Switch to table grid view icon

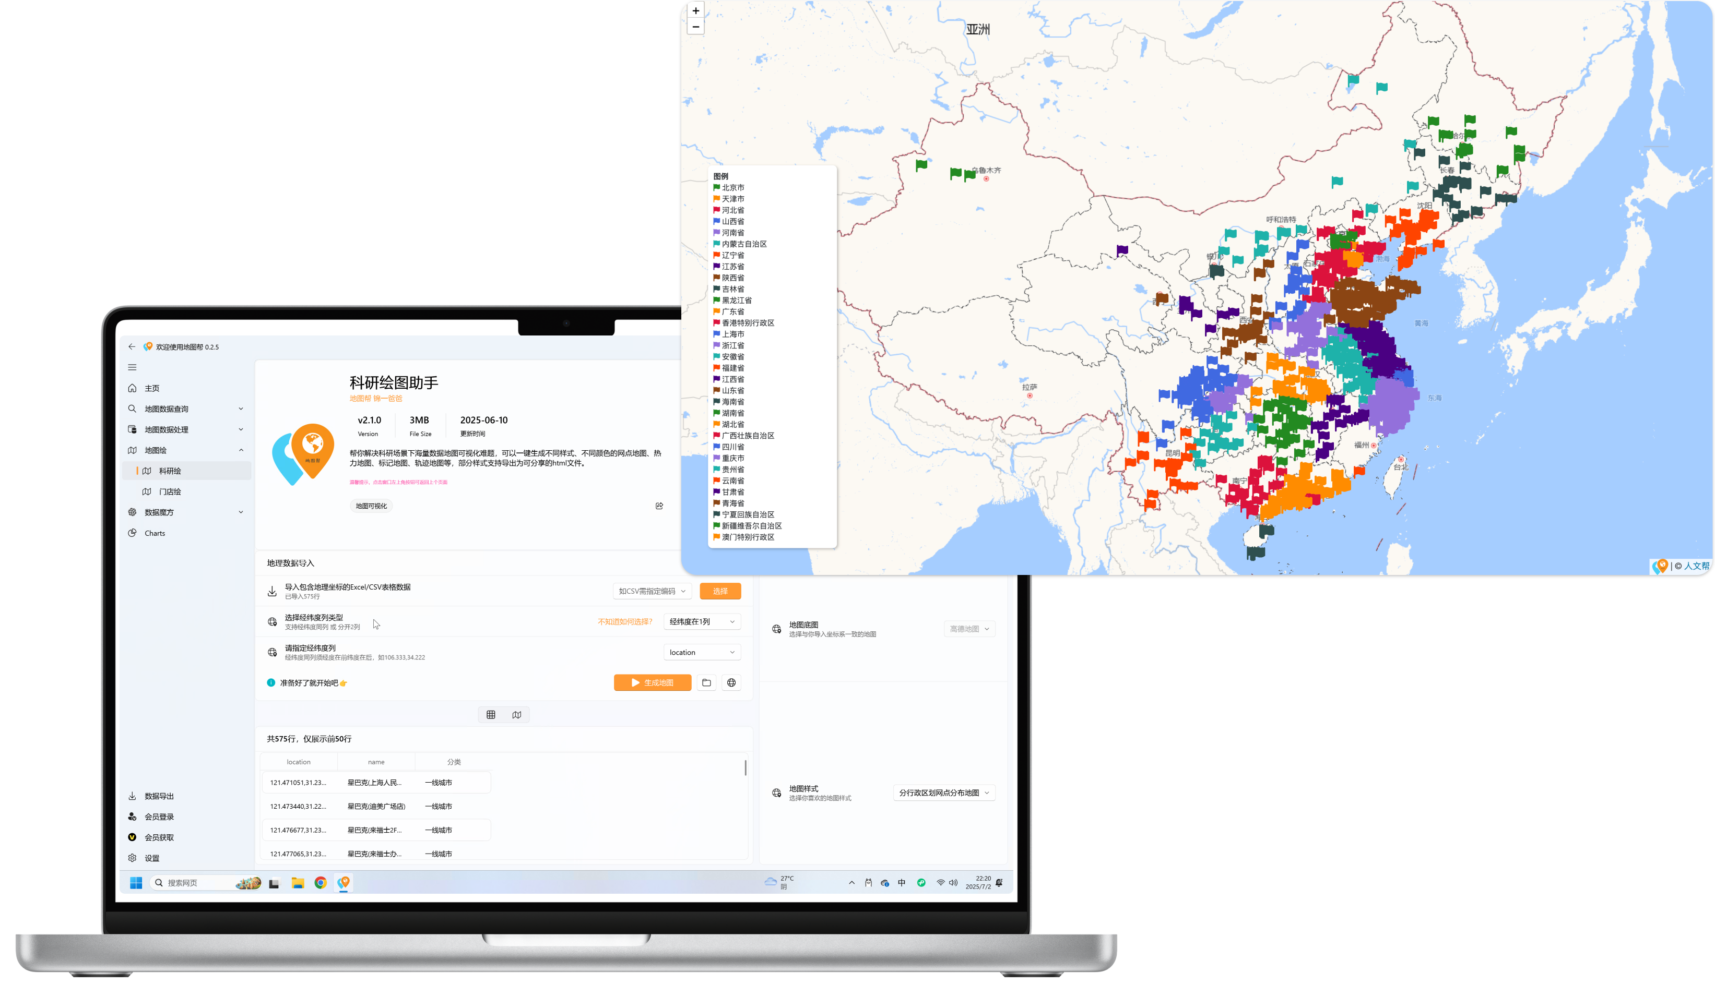coord(491,714)
